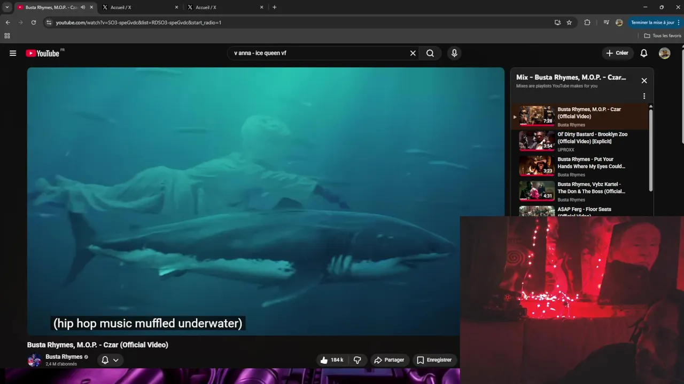Close the Busta Rhymes YouTube tab
The width and height of the screenshot is (684, 384).
pos(91,7)
